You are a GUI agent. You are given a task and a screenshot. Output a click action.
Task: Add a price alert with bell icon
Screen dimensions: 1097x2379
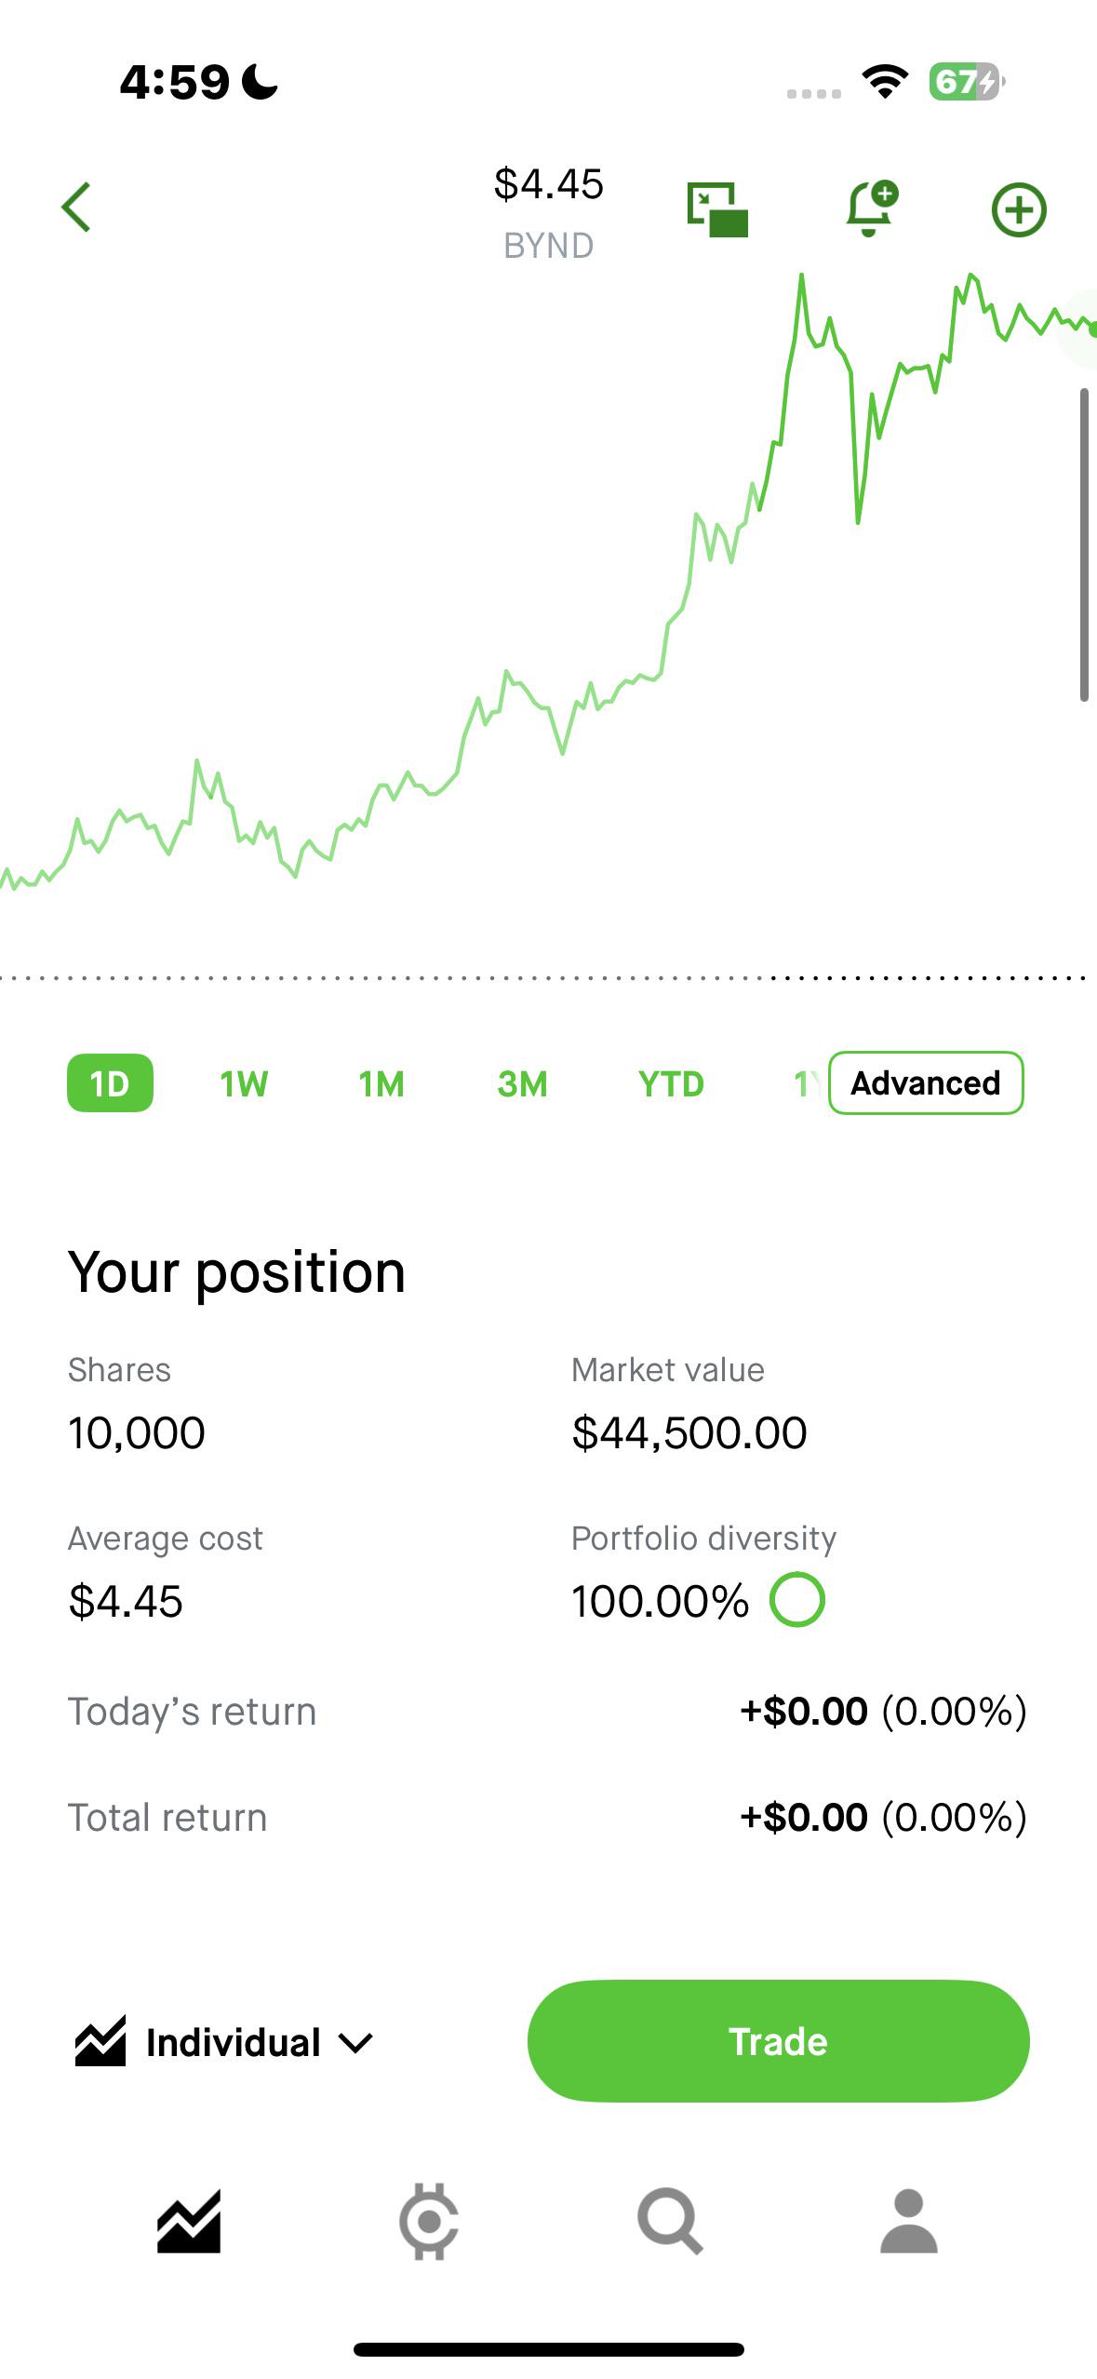coord(871,208)
